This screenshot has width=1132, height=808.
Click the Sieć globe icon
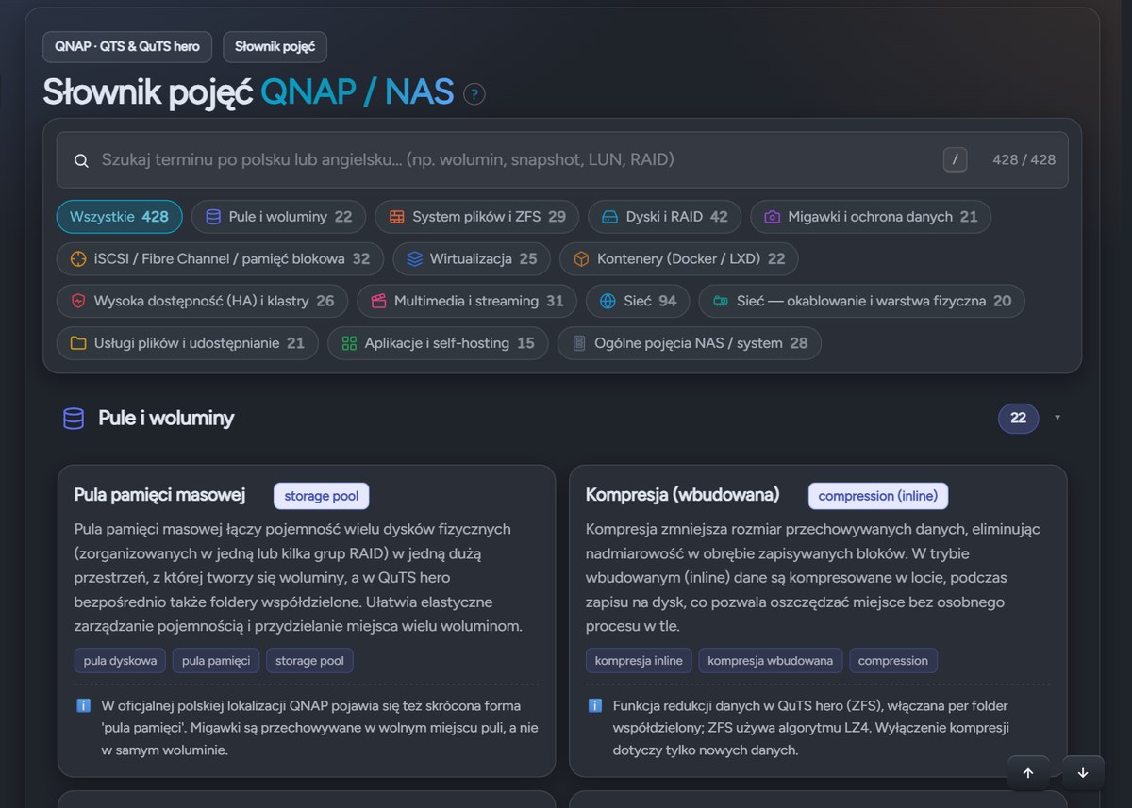pyautogui.click(x=608, y=301)
